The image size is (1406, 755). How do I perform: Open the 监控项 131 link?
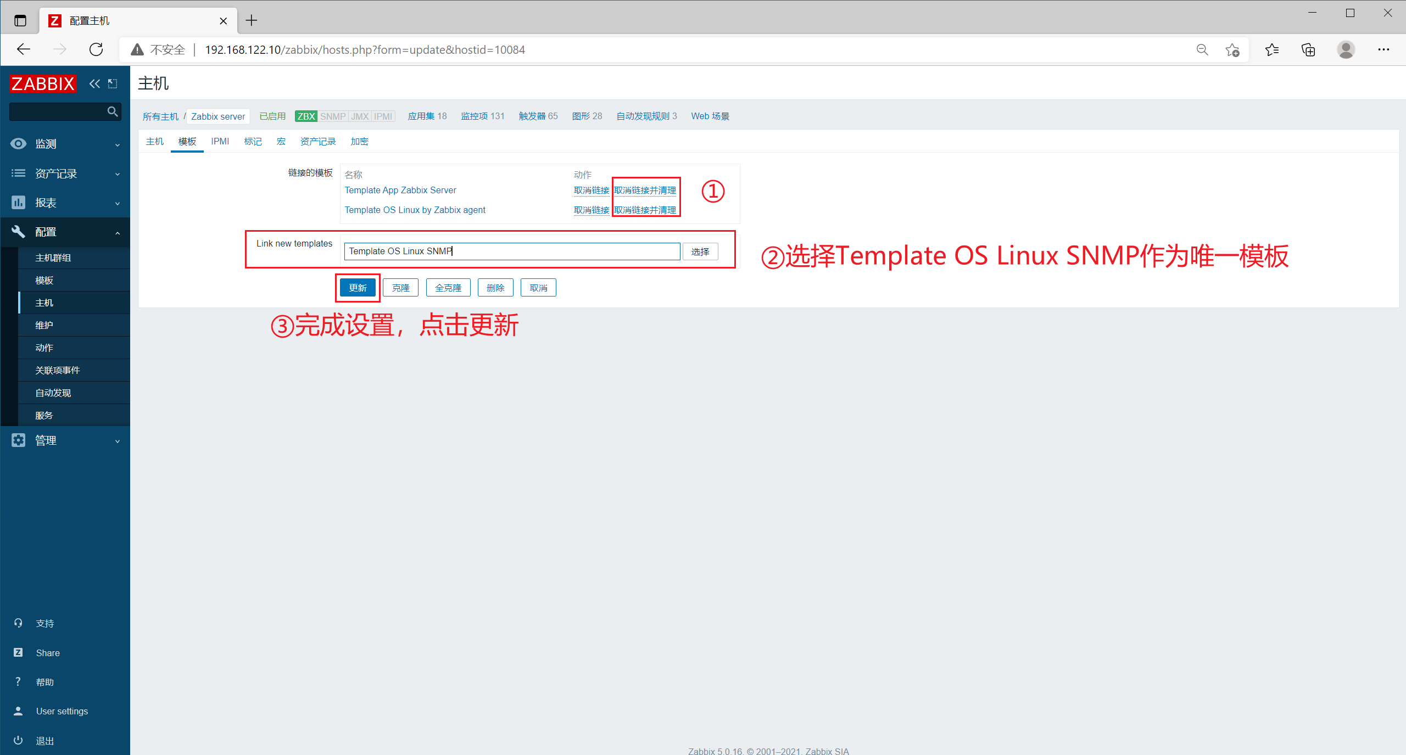tap(482, 116)
